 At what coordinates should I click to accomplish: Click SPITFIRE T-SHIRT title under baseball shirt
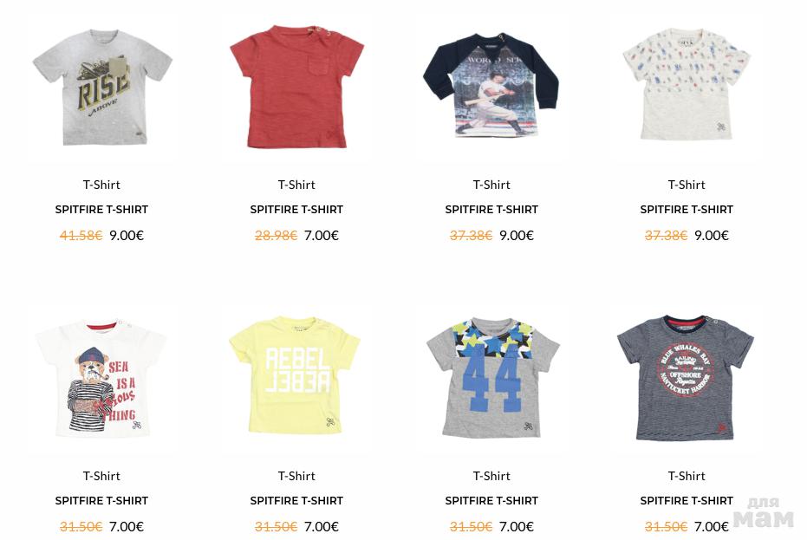click(491, 210)
